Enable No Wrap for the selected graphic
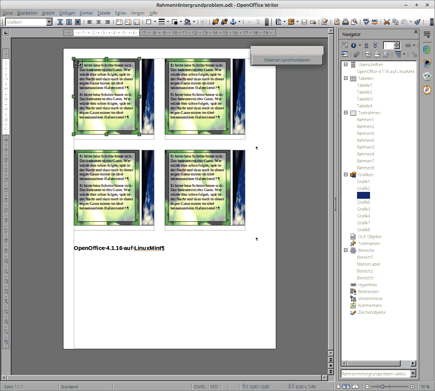The height and width of the screenshot is (391, 435). click(60, 22)
